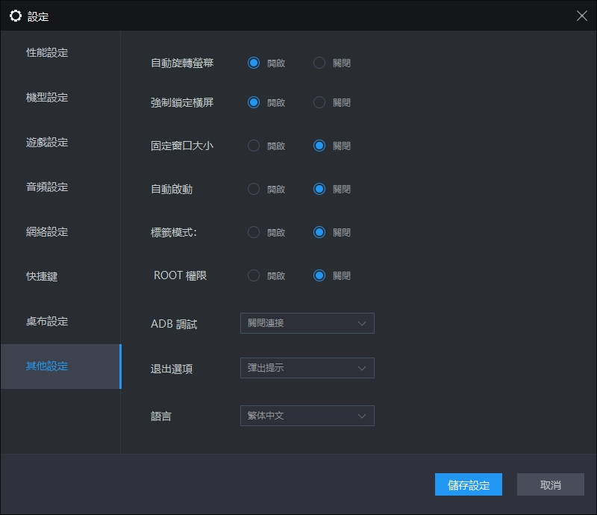Set 標籤模式 to 關閉
Screen dimensions: 597x515
coord(319,232)
